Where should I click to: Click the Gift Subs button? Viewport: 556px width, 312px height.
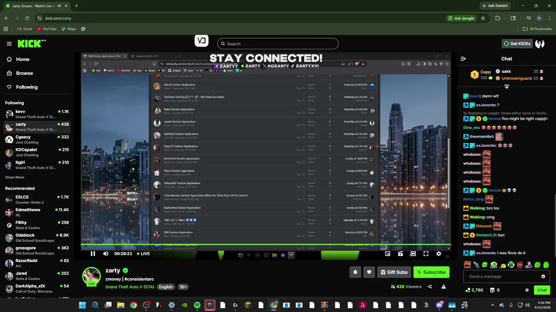(394, 272)
